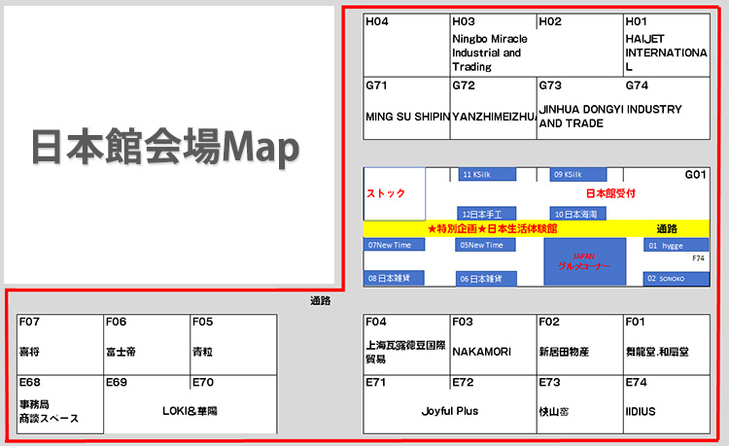Select the 05New Time blue booth
This screenshot has width=729, height=446.
[485, 245]
